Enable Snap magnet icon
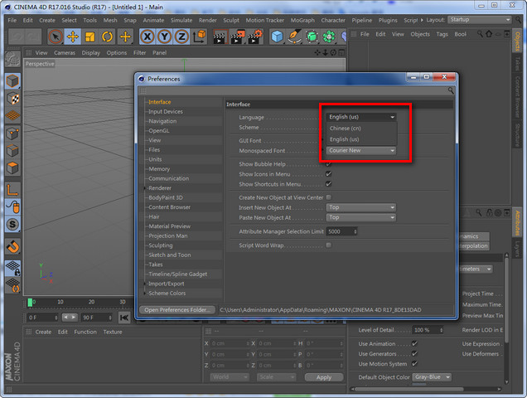Image resolution: width=527 pixels, height=398 pixels. [12, 247]
